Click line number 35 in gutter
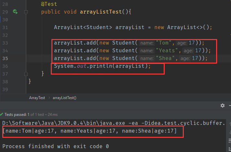Image resolution: width=231 pixels, height=152 pixels. [5, 58]
